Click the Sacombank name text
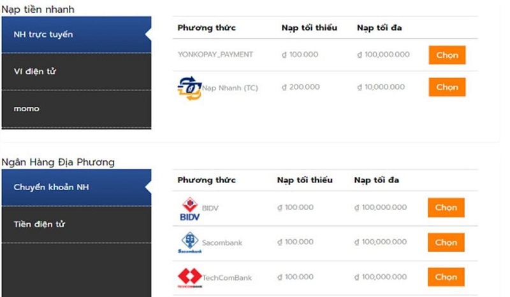510x297 pixels. point(222,243)
